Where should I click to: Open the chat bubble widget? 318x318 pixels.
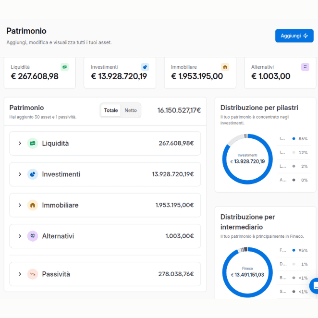(x=314, y=285)
